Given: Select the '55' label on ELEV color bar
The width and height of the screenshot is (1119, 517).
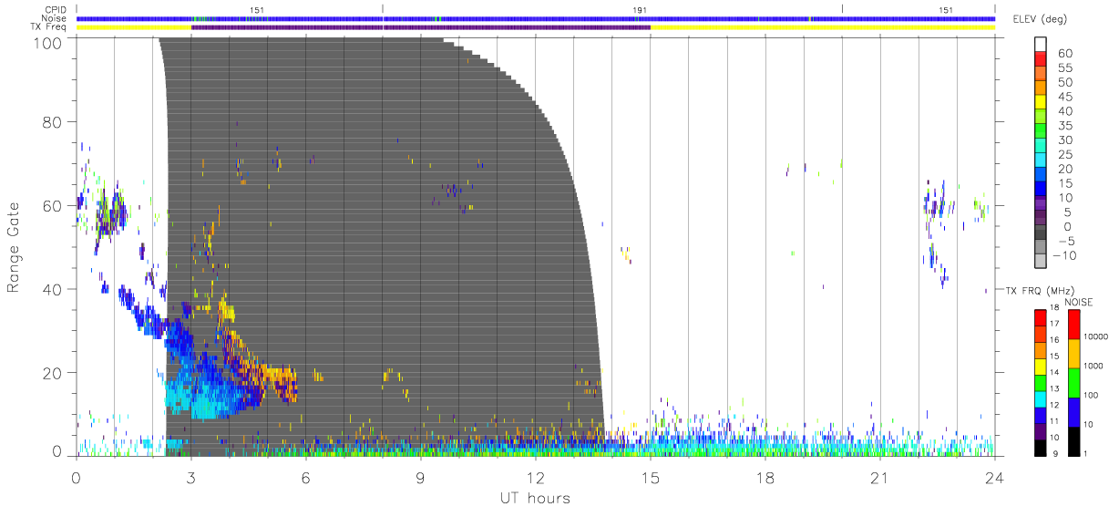Looking at the screenshot, I should [1063, 67].
